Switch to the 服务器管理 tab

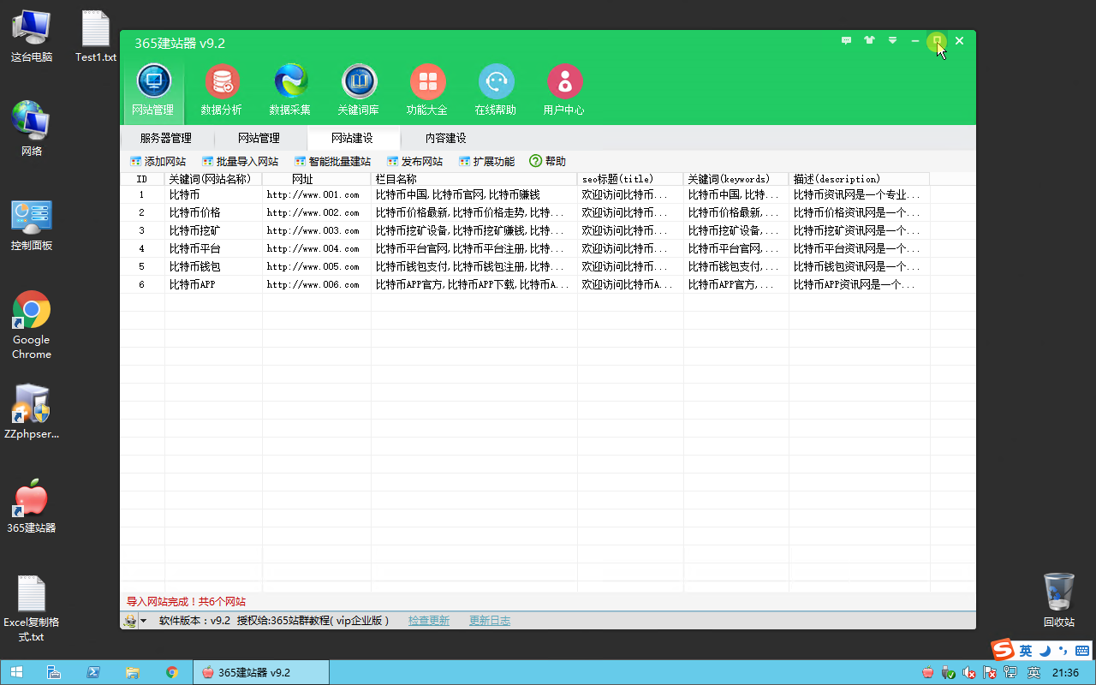click(x=166, y=138)
